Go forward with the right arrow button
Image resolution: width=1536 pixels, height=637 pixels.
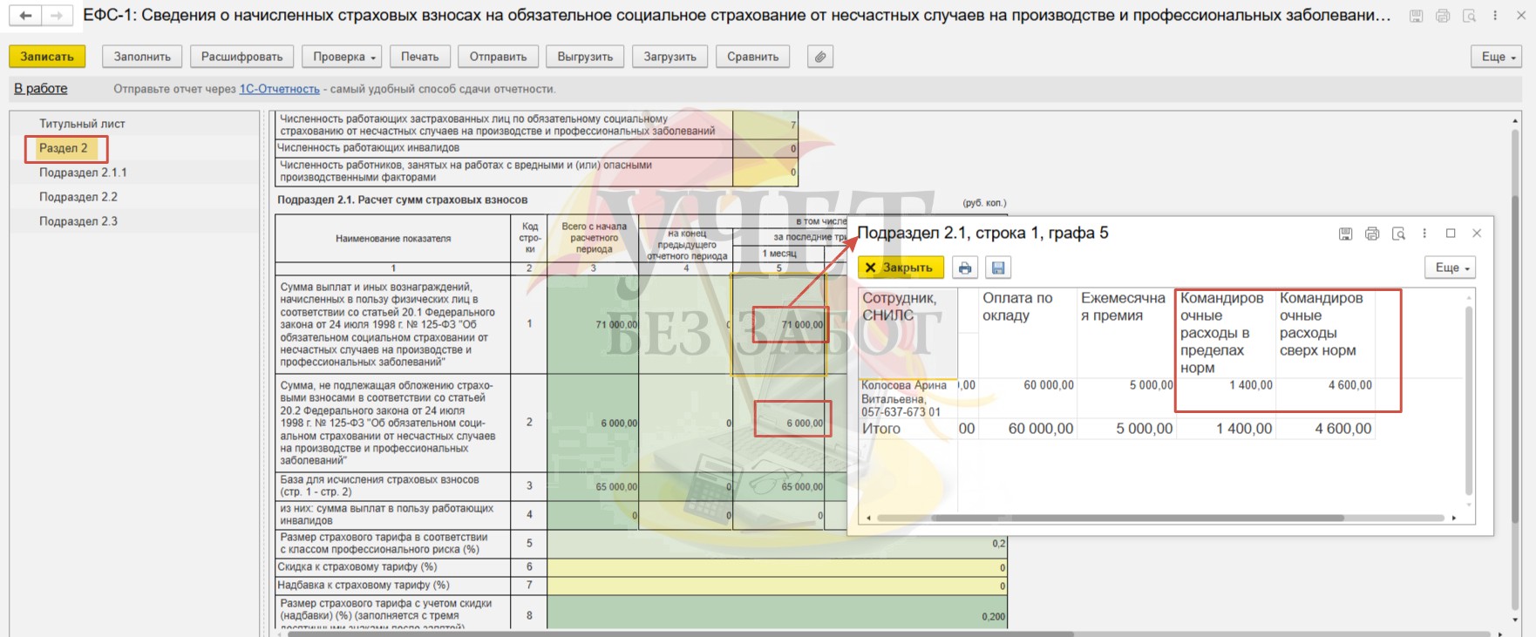pos(56,16)
